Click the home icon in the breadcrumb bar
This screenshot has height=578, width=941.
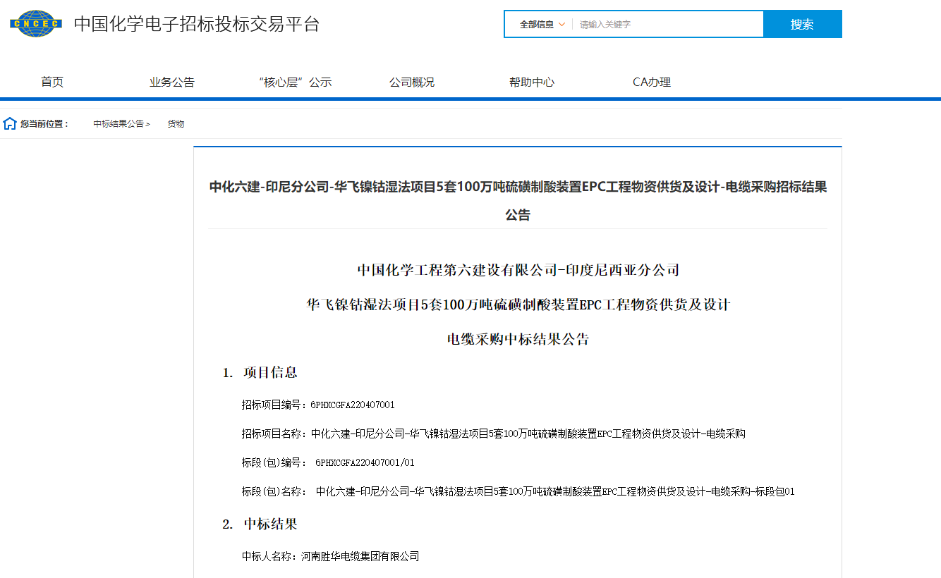(x=9, y=123)
